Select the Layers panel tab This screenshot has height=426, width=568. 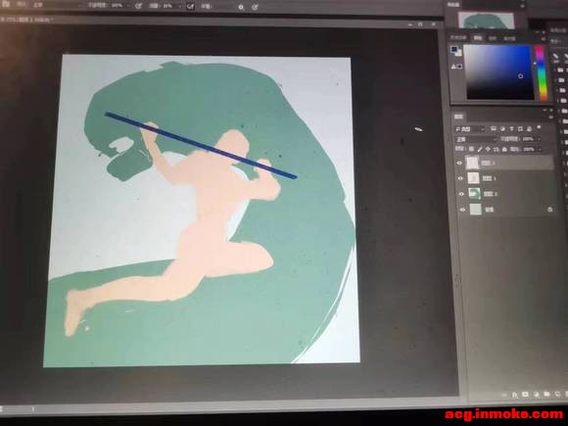pyautogui.click(x=458, y=117)
